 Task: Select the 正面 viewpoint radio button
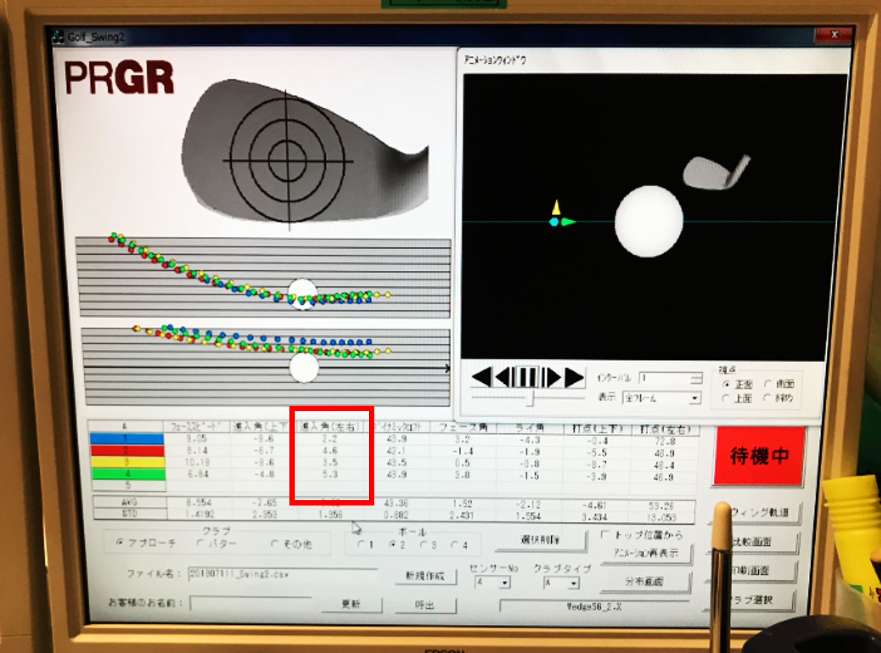(x=726, y=384)
